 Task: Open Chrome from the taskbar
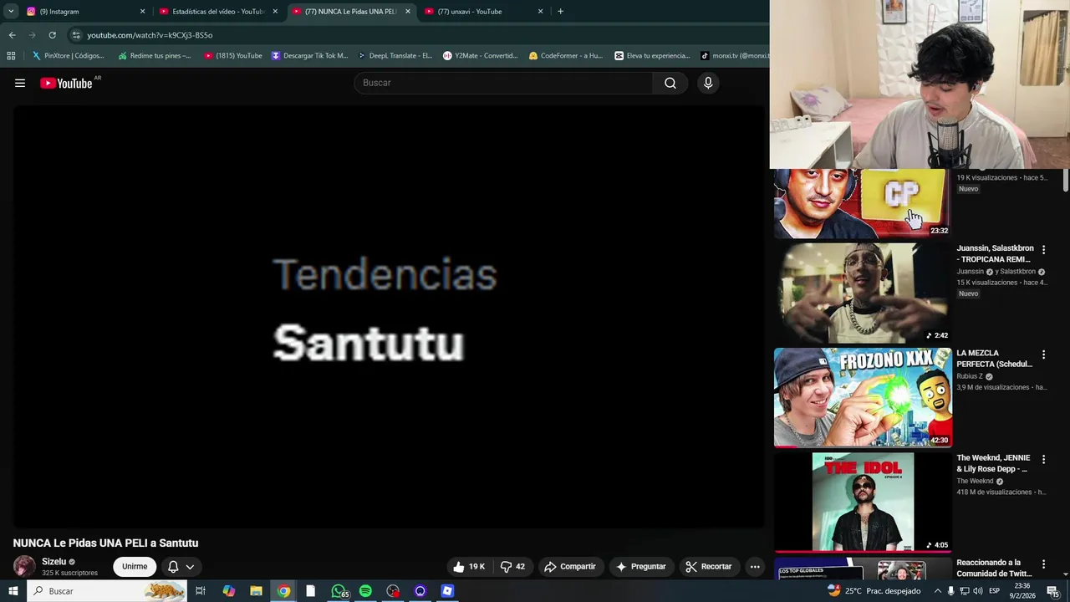pos(283,591)
